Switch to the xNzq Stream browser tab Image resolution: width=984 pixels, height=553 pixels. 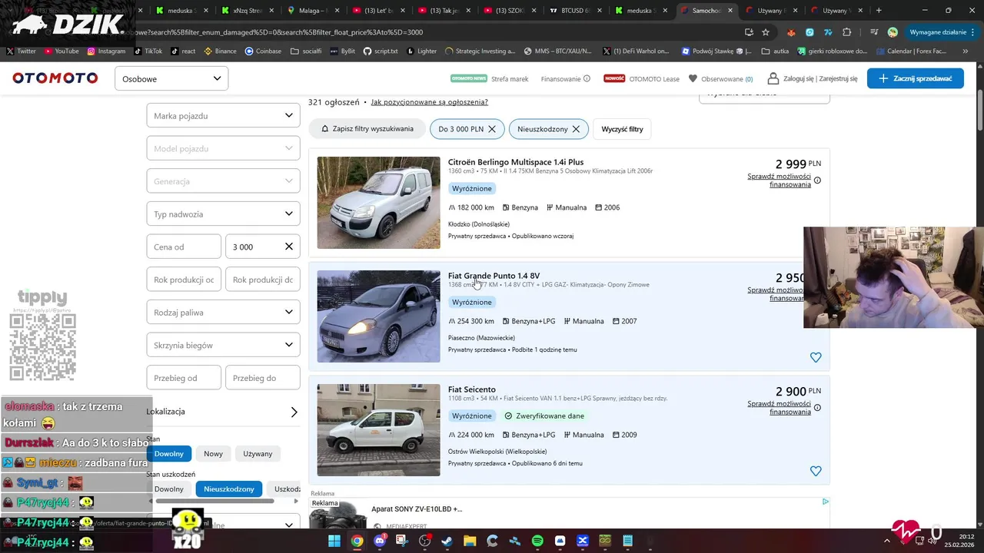pos(248,11)
